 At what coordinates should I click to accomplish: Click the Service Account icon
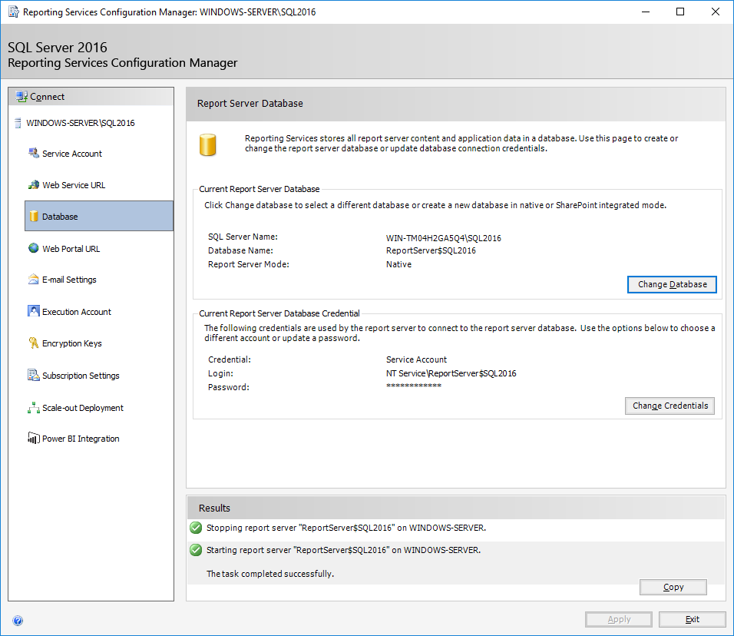coord(34,153)
